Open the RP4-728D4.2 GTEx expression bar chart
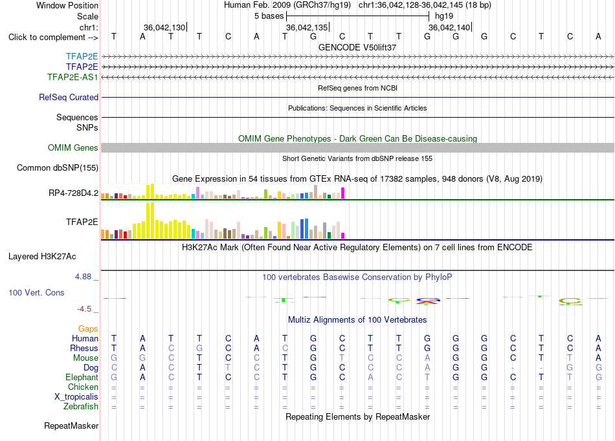 (223, 191)
